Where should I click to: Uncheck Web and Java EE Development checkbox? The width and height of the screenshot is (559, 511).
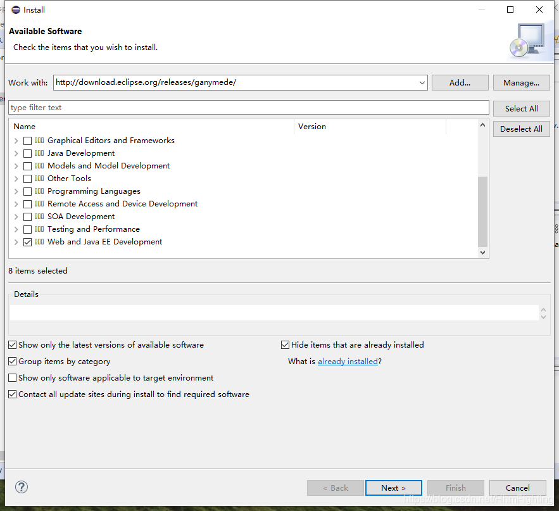tap(27, 242)
